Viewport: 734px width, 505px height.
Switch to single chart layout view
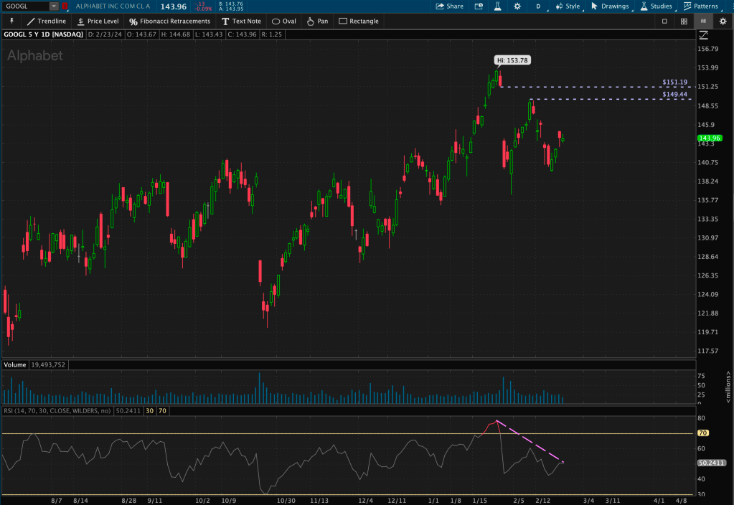pos(665,21)
